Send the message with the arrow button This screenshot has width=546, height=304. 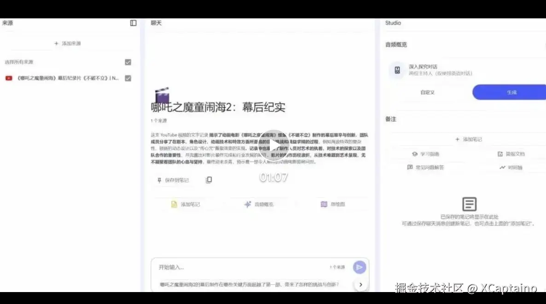point(360,267)
